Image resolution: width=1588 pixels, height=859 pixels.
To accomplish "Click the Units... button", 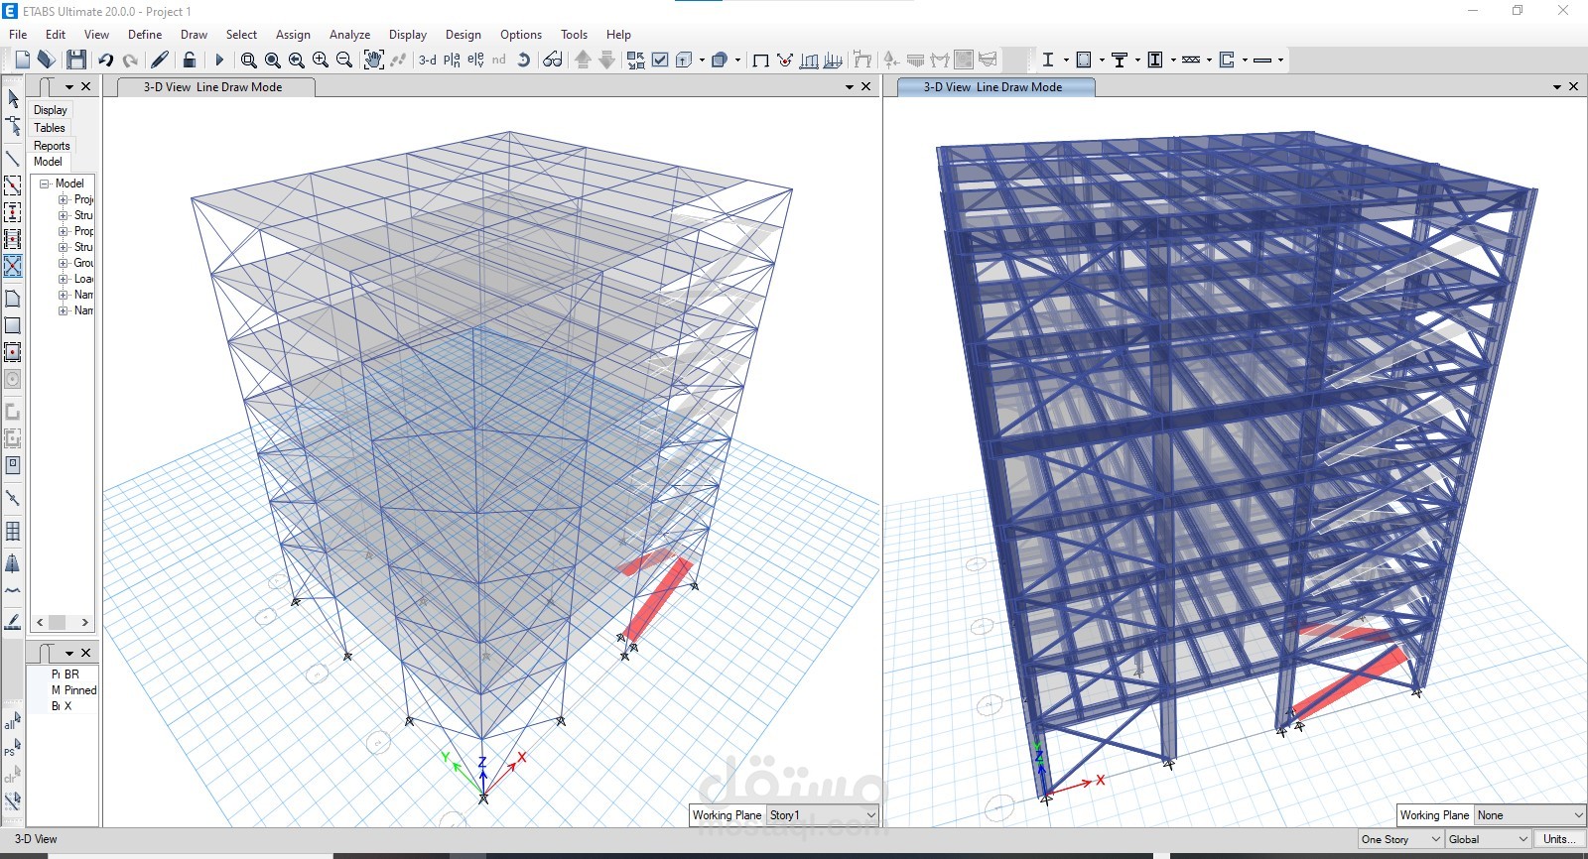I will tap(1561, 839).
